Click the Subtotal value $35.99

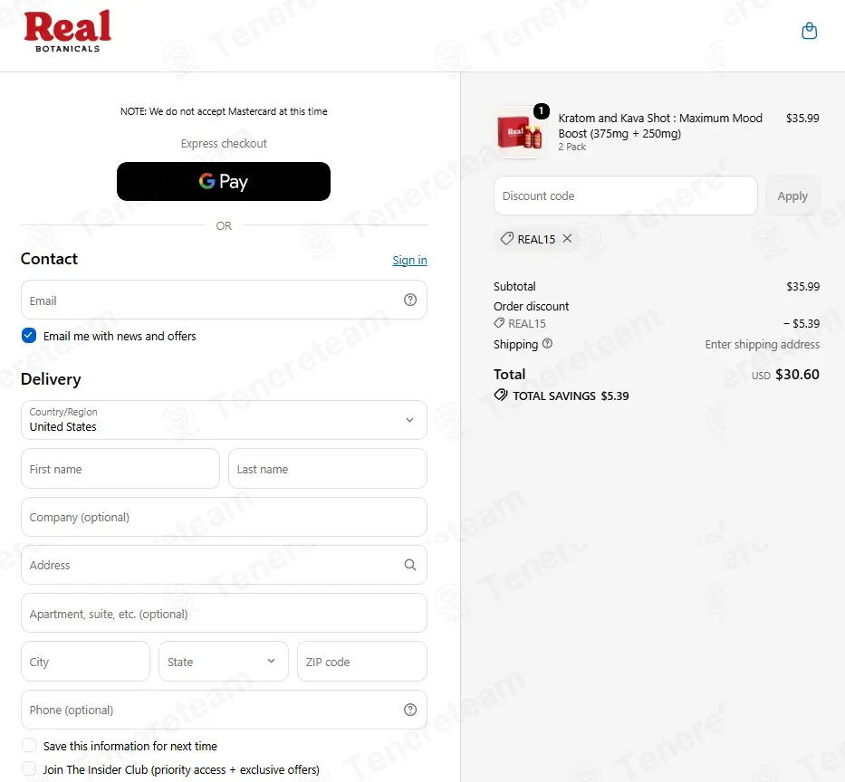click(803, 286)
